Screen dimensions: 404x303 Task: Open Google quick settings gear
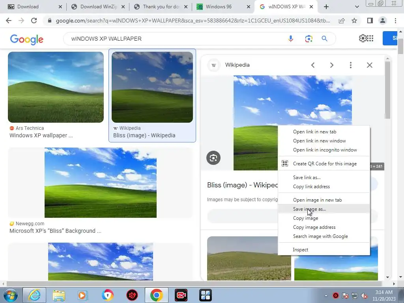[x=363, y=38]
